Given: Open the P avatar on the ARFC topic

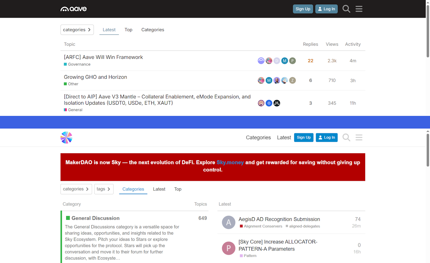Looking at the screenshot, I should [292, 61].
